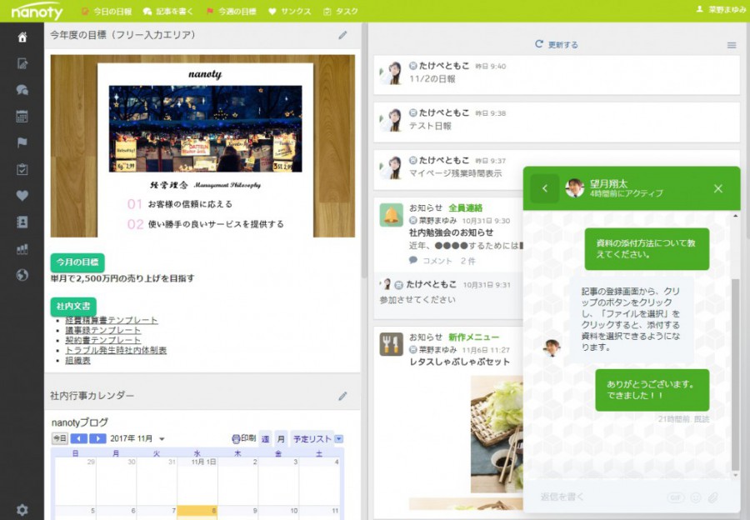Open the chat bubbles icon in sidebar
The image size is (750, 520).
point(22,90)
